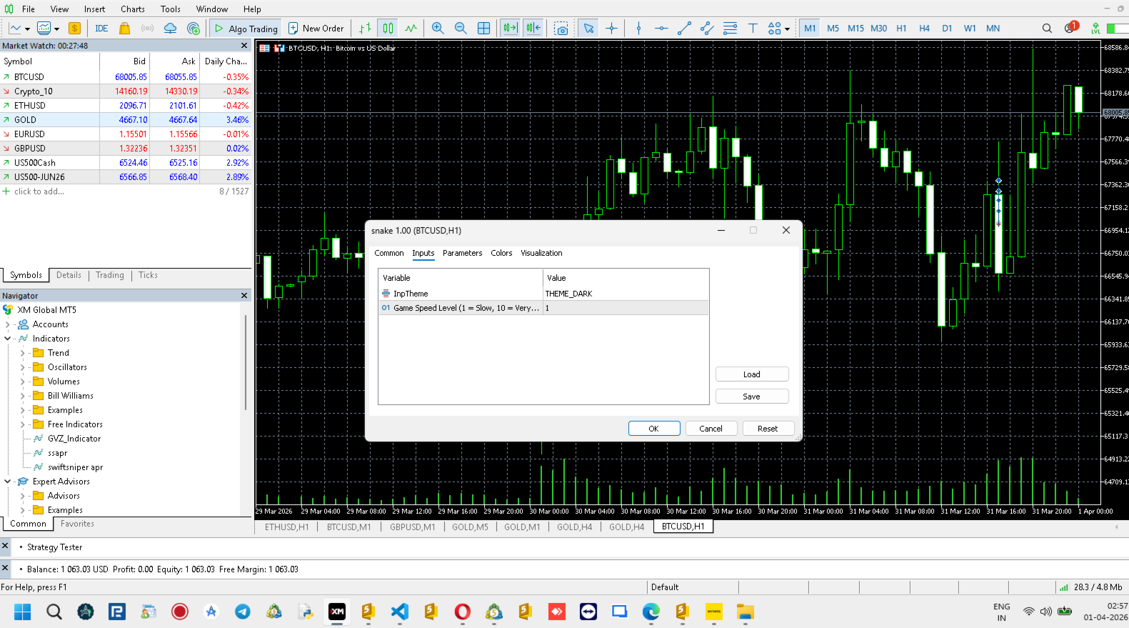Click the dollar trading account icon
The width and height of the screenshot is (1129, 628).
[x=74, y=29]
